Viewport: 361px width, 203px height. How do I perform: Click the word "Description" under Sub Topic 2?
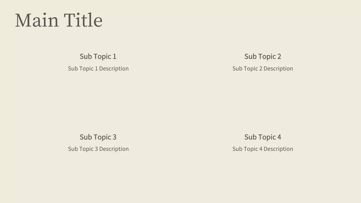click(278, 69)
